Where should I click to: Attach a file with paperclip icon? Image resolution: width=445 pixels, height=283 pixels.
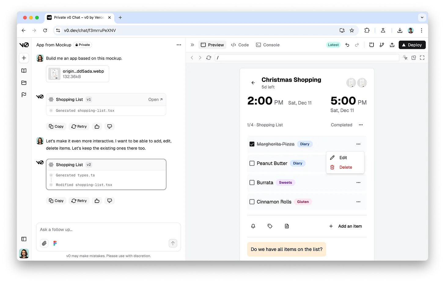coord(44,243)
